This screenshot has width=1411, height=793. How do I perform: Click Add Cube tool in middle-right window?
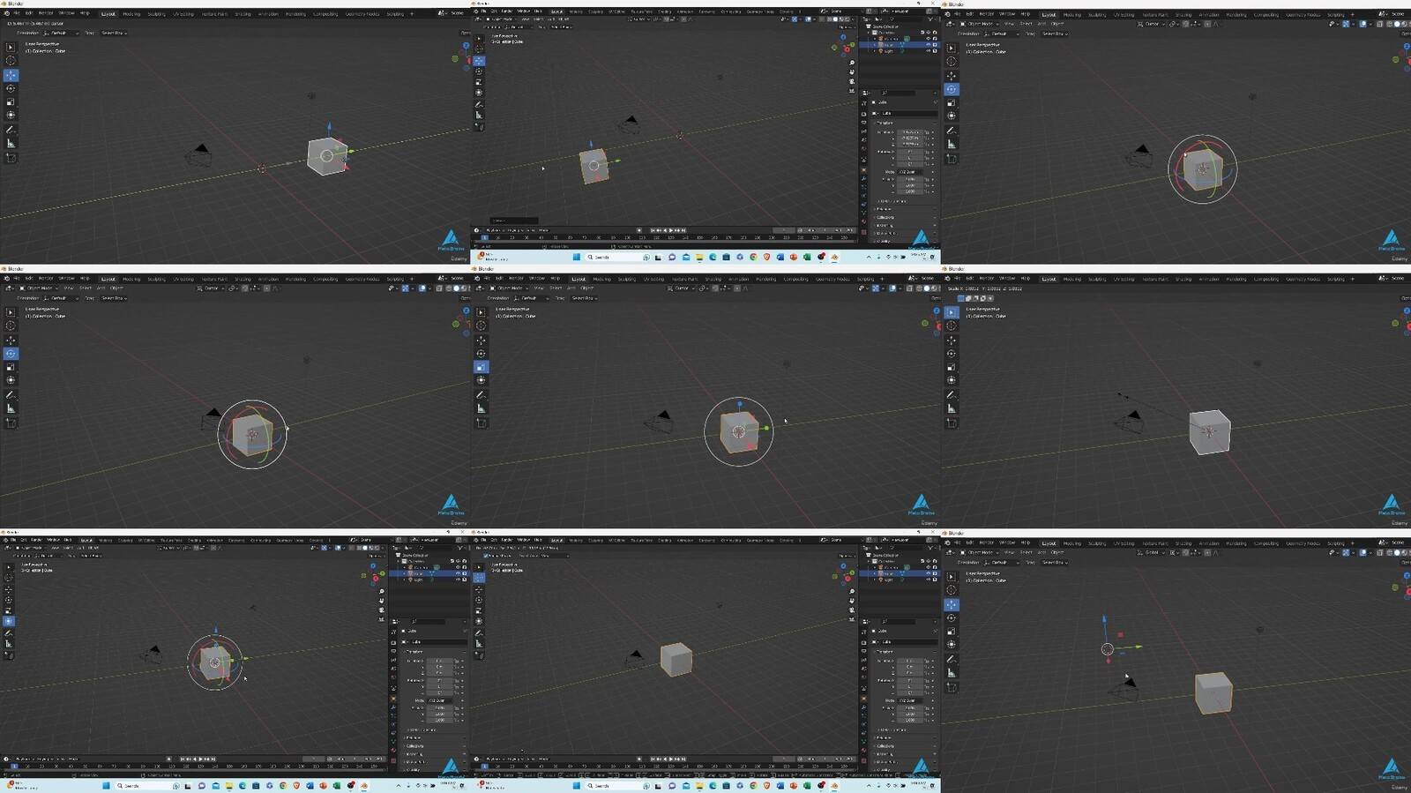pos(951,423)
